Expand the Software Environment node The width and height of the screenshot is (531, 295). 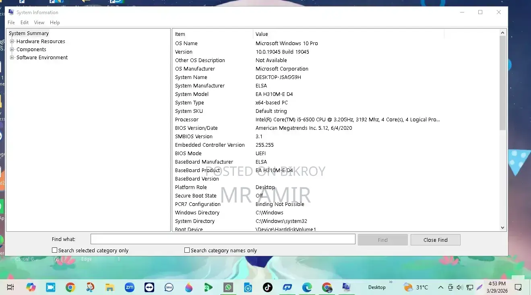(x=12, y=57)
